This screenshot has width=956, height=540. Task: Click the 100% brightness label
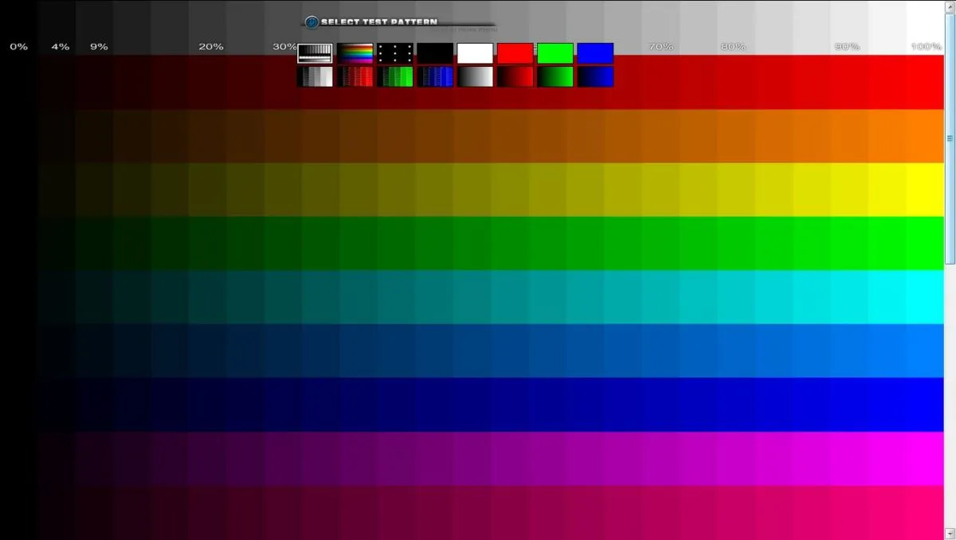click(927, 46)
